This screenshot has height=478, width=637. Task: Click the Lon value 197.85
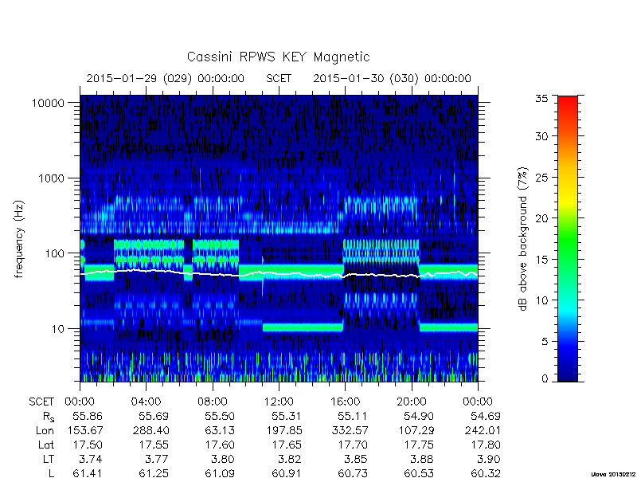coord(284,430)
